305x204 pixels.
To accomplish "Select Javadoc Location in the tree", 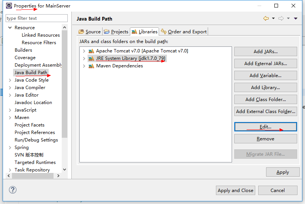I will [x=33, y=103].
